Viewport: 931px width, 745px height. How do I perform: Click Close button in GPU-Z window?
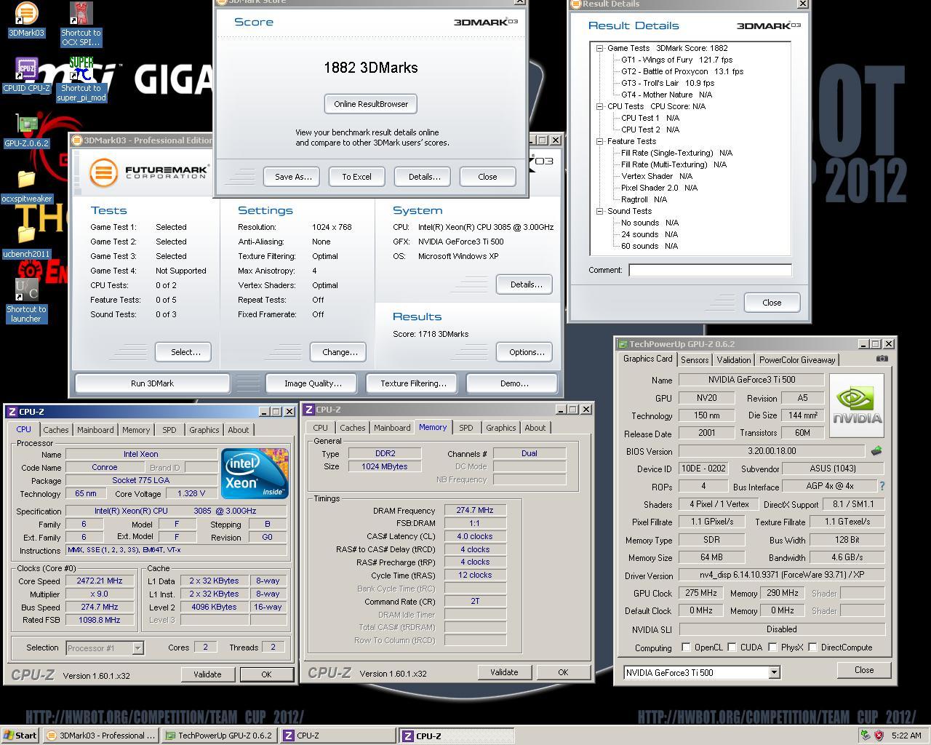coord(864,670)
